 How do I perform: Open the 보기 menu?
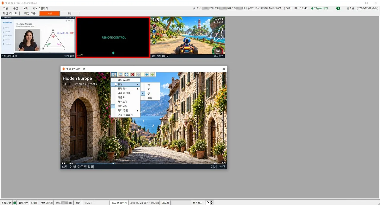coord(26,8)
